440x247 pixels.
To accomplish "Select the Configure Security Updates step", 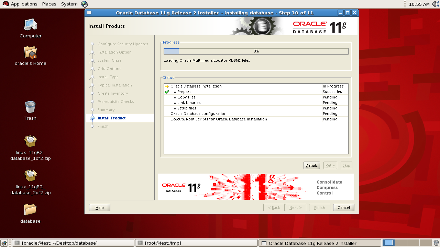I will pyautogui.click(x=123, y=44).
